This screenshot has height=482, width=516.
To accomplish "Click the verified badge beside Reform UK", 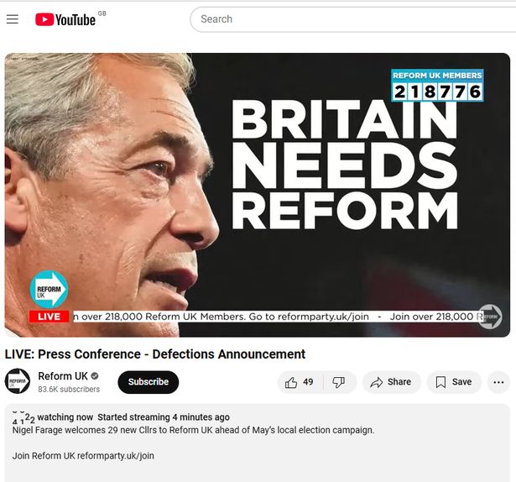I will [x=95, y=376].
